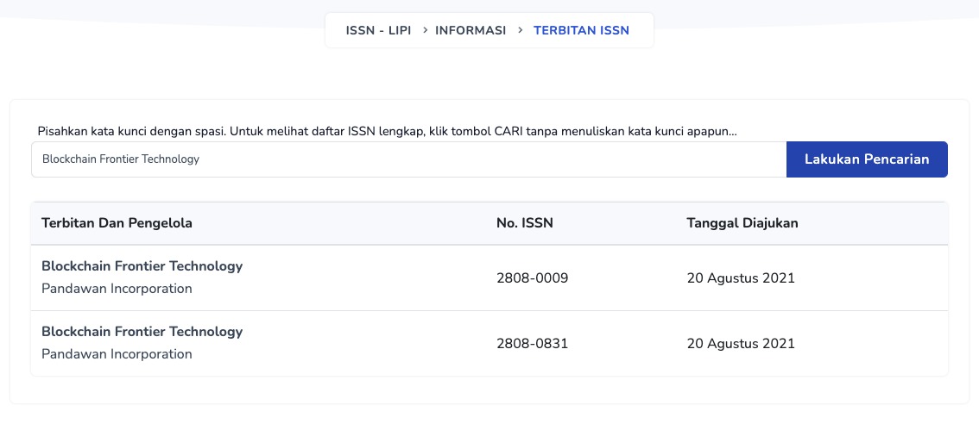Open the Blockchain Frontier Technology title for ISSN 2808-0009

(142, 266)
